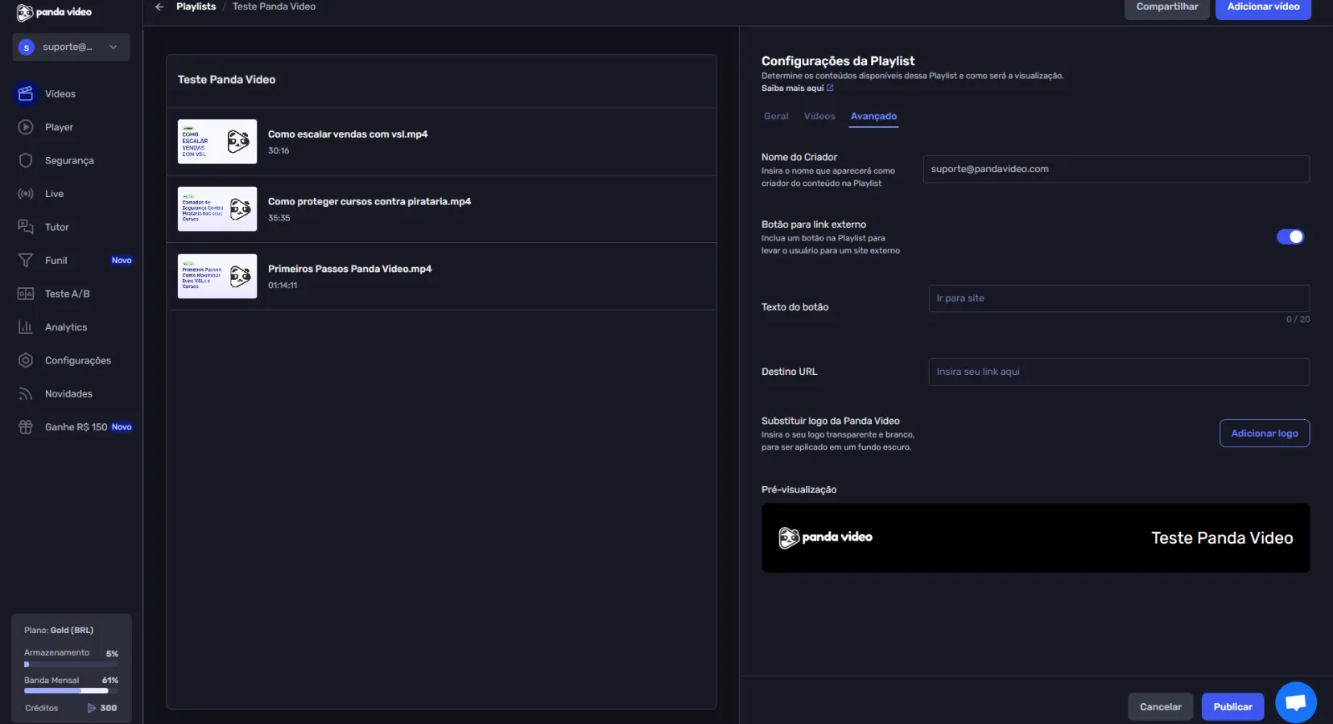
Task: Click the Teste Panda Video playlist heading
Action: click(226, 80)
